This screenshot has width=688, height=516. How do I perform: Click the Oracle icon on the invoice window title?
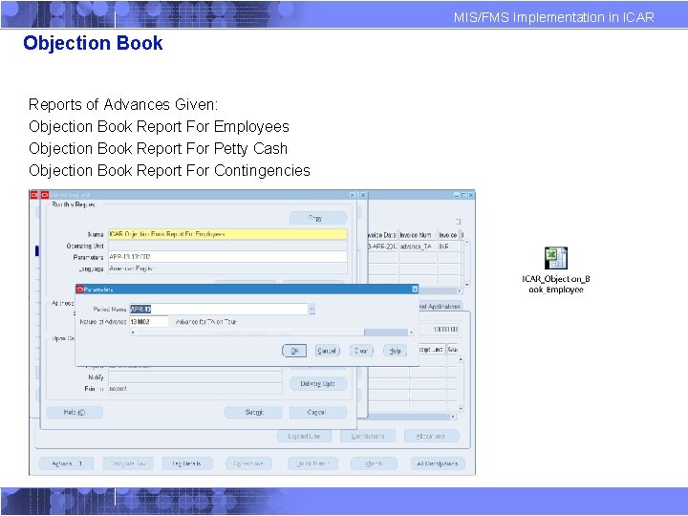33,194
